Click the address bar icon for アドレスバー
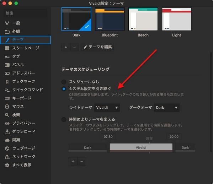213x184 pixels. point(7,74)
